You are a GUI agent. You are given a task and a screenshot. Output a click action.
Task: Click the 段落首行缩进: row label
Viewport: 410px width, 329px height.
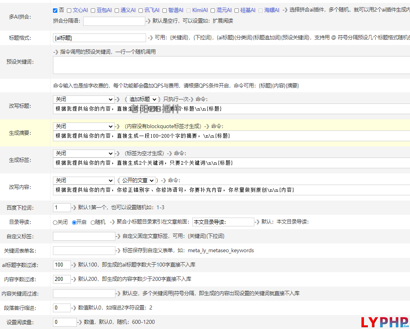20,308
